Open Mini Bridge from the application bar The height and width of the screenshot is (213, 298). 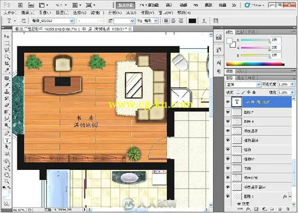click(x=31, y=5)
